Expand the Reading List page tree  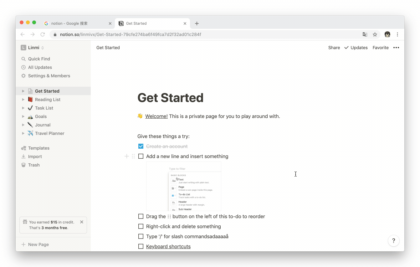(x=23, y=100)
